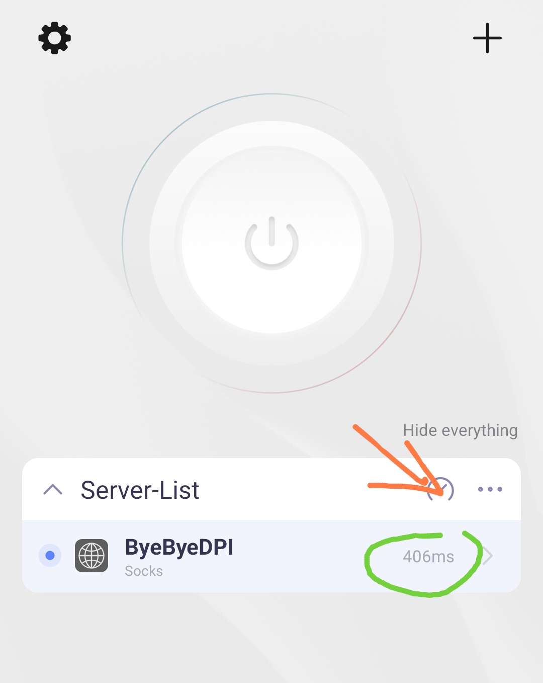Open the three-dot more options icon

tap(490, 489)
